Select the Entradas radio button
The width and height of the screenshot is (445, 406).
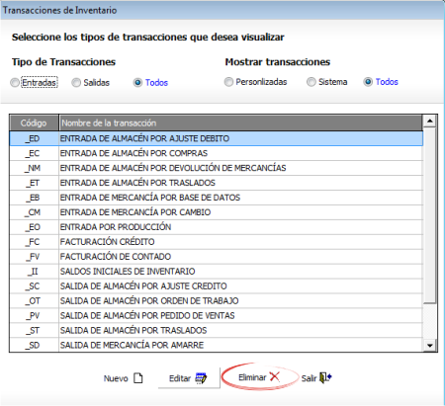pyautogui.click(x=15, y=82)
